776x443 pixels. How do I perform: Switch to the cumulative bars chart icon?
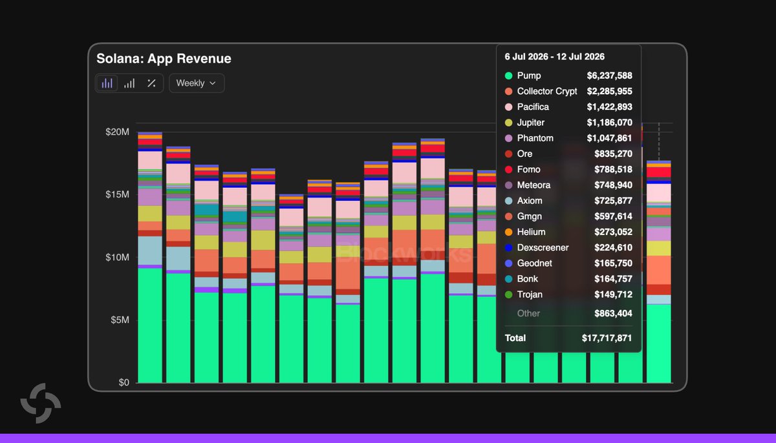pos(129,83)
